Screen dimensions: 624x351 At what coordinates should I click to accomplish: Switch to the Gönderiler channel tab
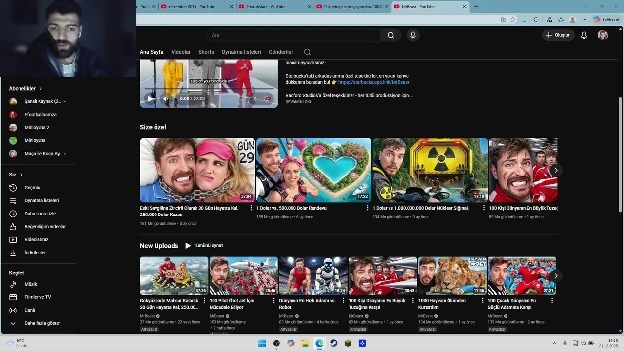281,52
